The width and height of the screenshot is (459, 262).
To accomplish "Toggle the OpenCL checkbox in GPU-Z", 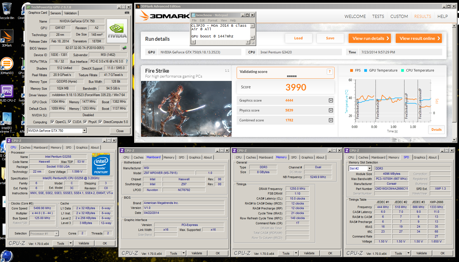I will click(x=52, y=122).
